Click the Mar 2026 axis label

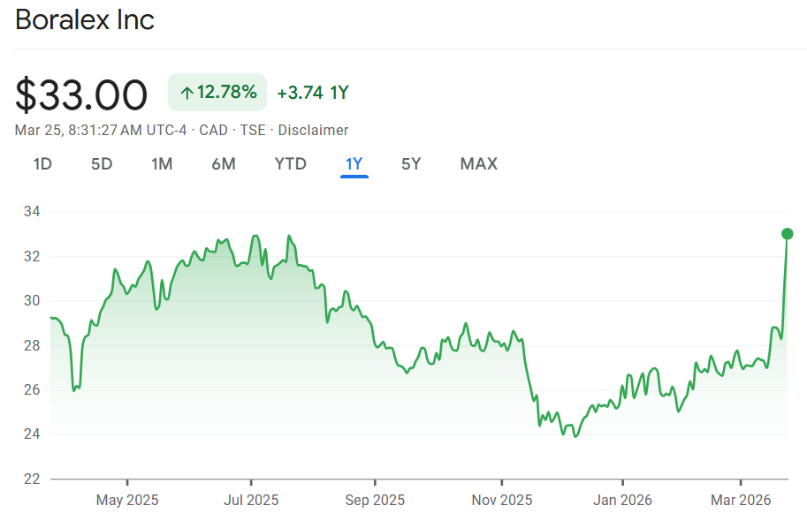click(x=741, y=500)
